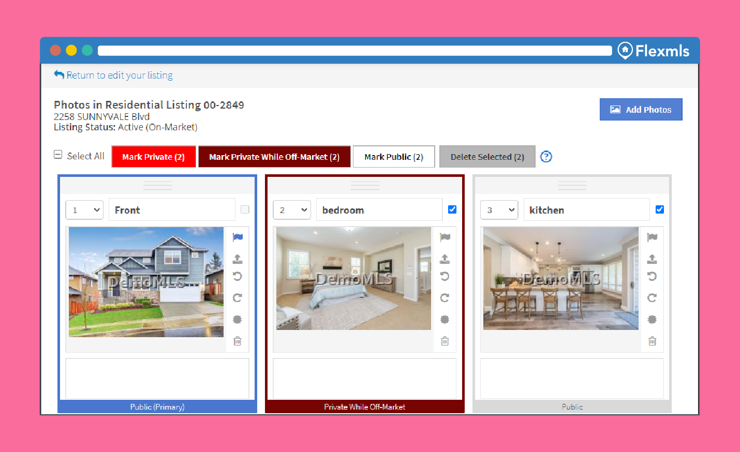The width and height of the screenshot is (740, 452).
Task: Open the order dropdown for kitchen photo
Action: (x=499, y=210)
